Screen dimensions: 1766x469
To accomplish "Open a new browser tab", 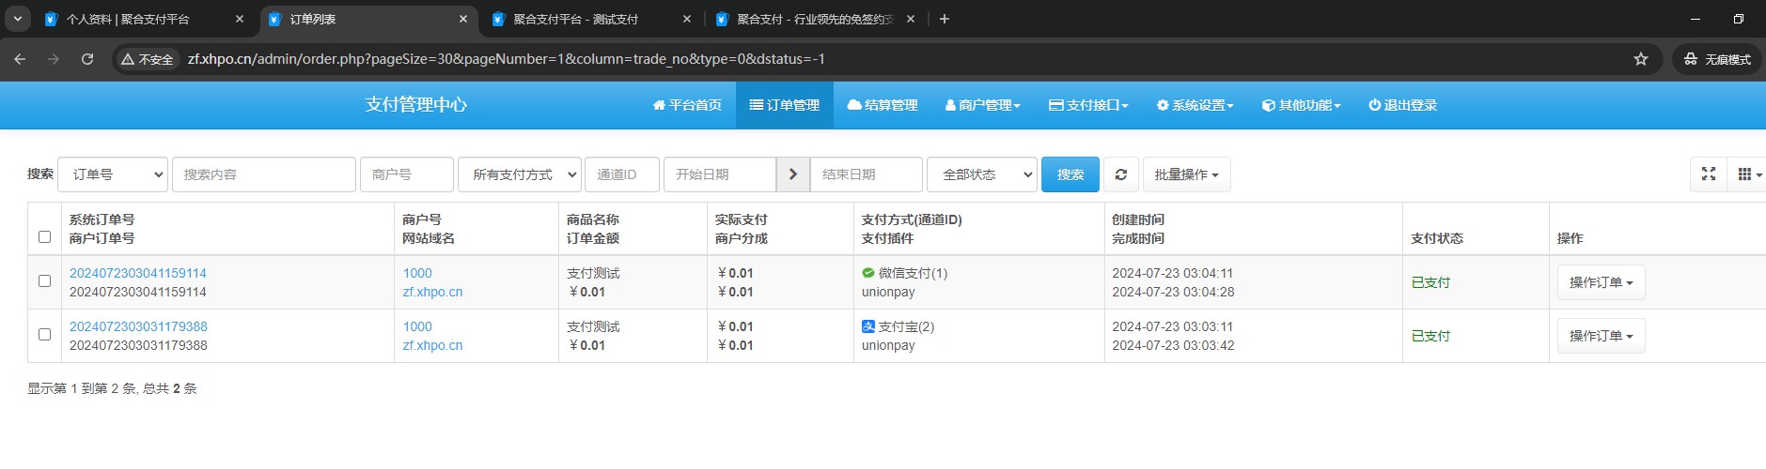I will (x=945, y=19).
